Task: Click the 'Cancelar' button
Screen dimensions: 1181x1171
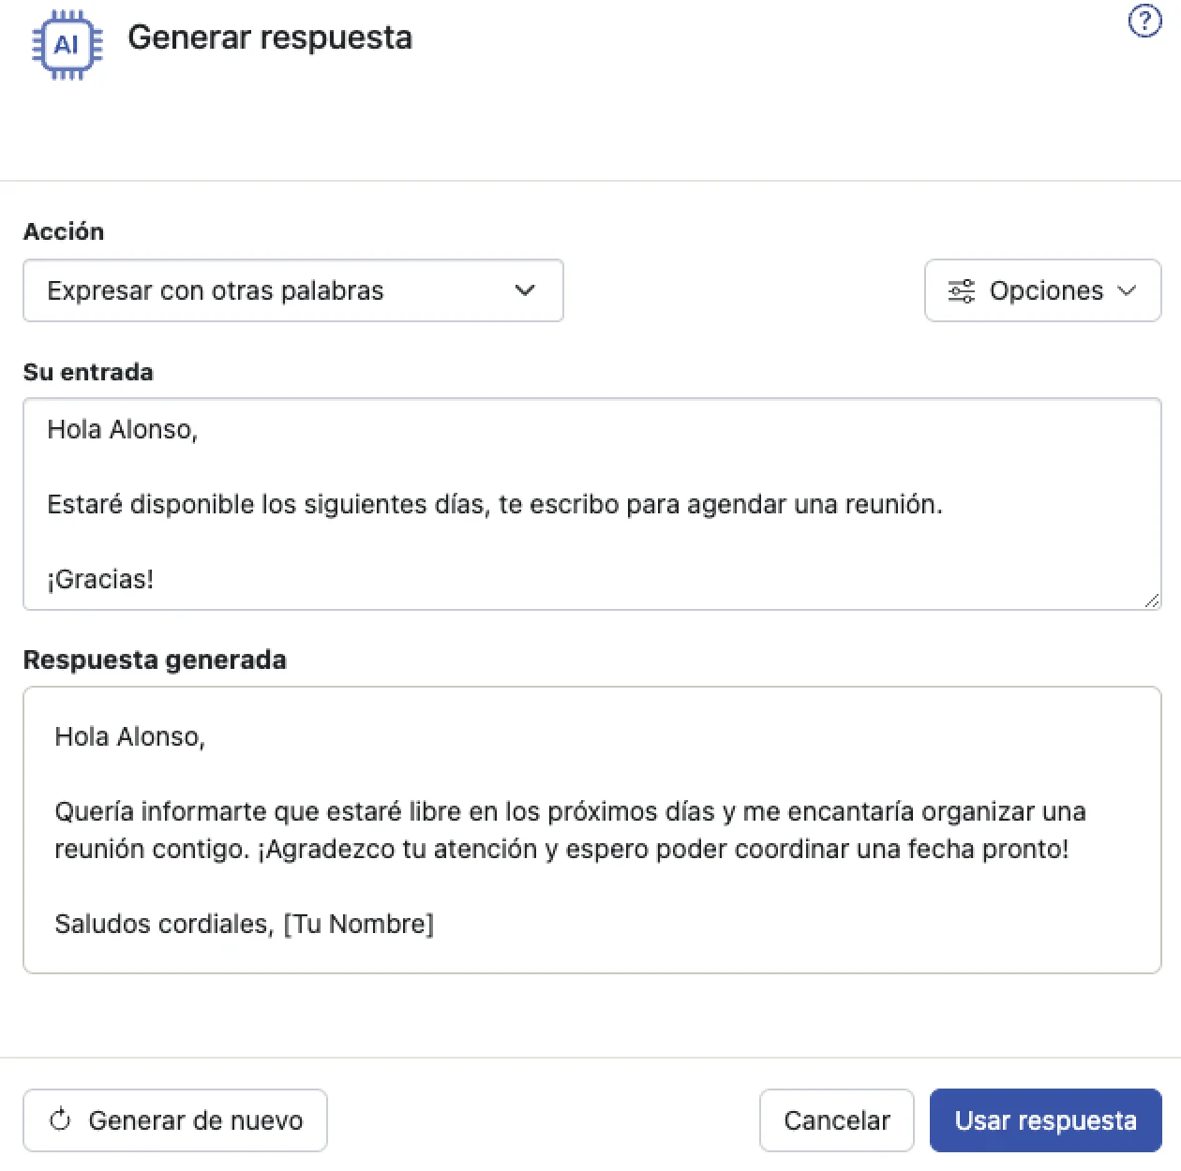Action: tap(836, 1119)
